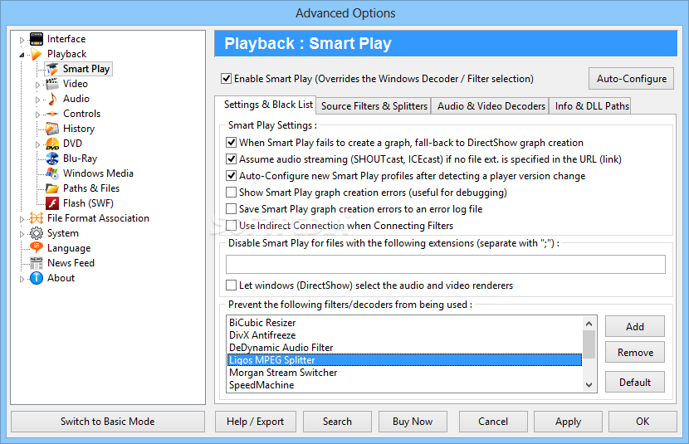Screen dimensions: 689x444
Task: Click the Blu-Ray disc icon
Action: 52,159
